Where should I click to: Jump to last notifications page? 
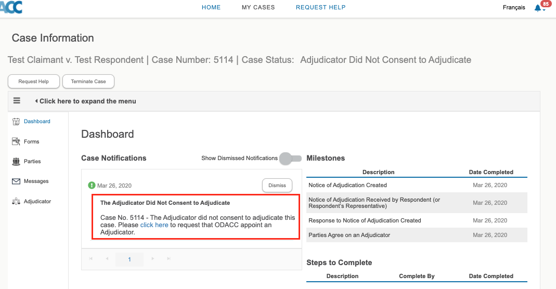pos(169,259)
